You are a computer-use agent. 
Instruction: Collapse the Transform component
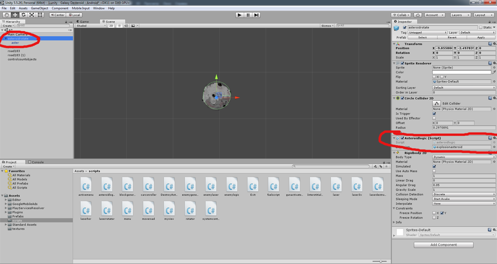point(394,44)
